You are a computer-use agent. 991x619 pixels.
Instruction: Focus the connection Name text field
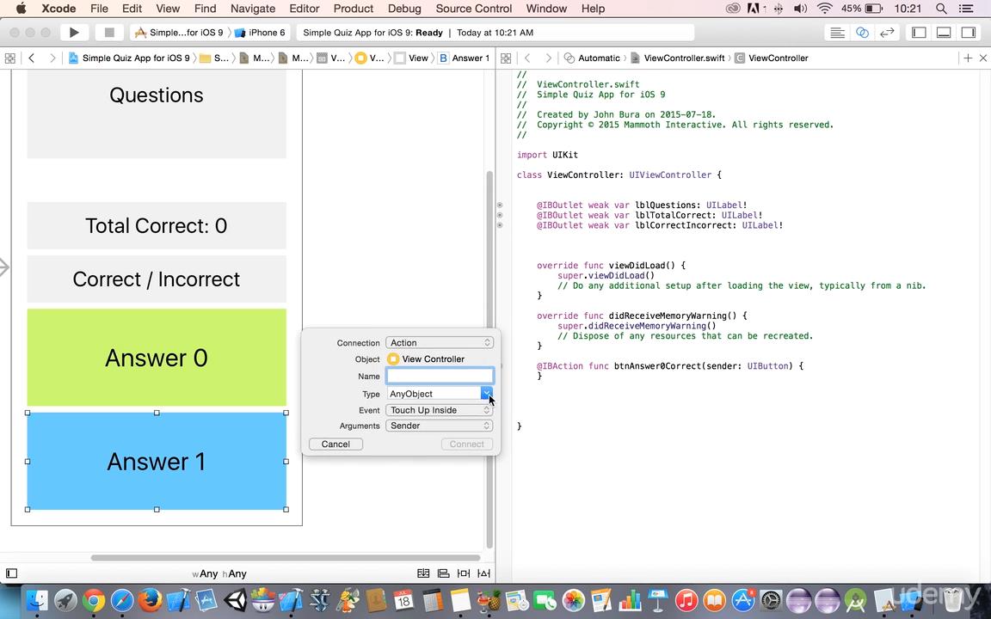(x=440, y=376)
